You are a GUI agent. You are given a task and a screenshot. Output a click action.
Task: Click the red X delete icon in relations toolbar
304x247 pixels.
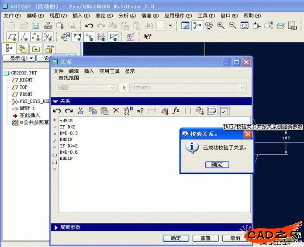coord(116,111)
